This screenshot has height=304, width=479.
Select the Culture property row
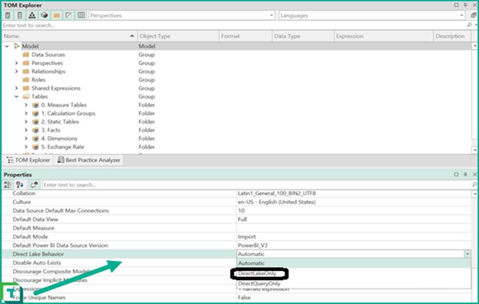(x=237, y=202)
